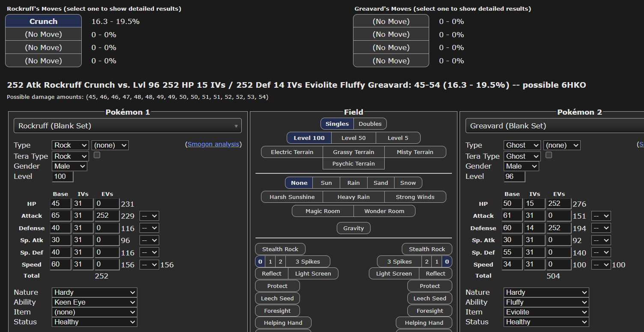Viewport: 644px width, 332px height.
Task: Open Rockruff's Tera Type dropdown
Action: point(70,156)
